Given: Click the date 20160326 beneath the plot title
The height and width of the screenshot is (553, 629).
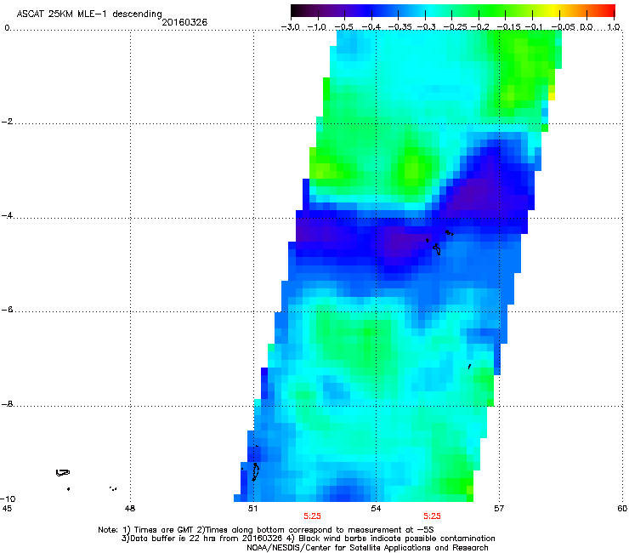Looking at the screenshot, I should coord(184,22).
